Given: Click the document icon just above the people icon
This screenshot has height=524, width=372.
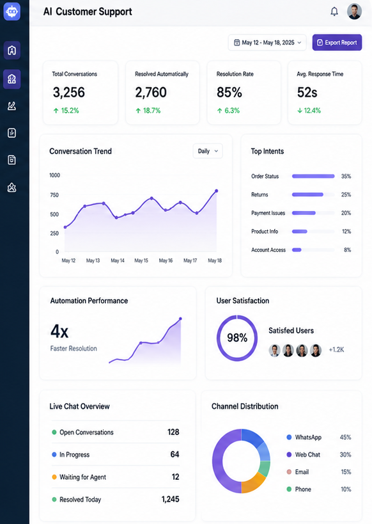Looking at the screenshot, I should (x=12, y=160).
